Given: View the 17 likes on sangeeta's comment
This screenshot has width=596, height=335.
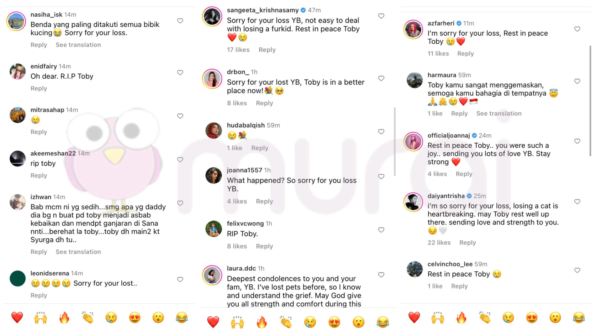Looking at the screenshot, I should click(238, 50).
